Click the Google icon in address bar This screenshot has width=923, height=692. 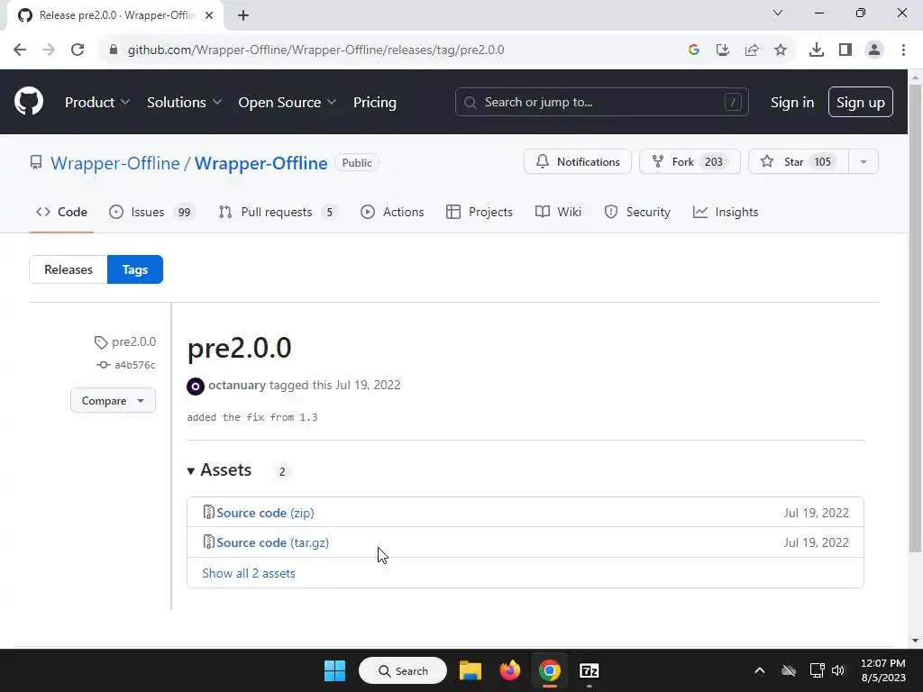694,50
